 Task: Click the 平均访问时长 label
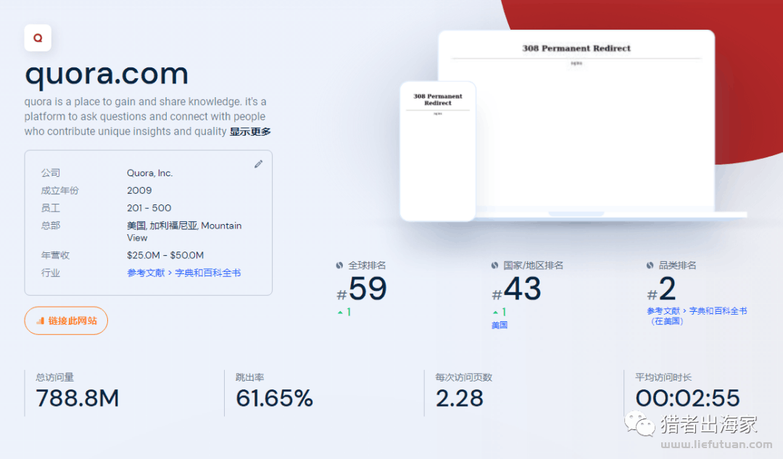tap(663, 377)
